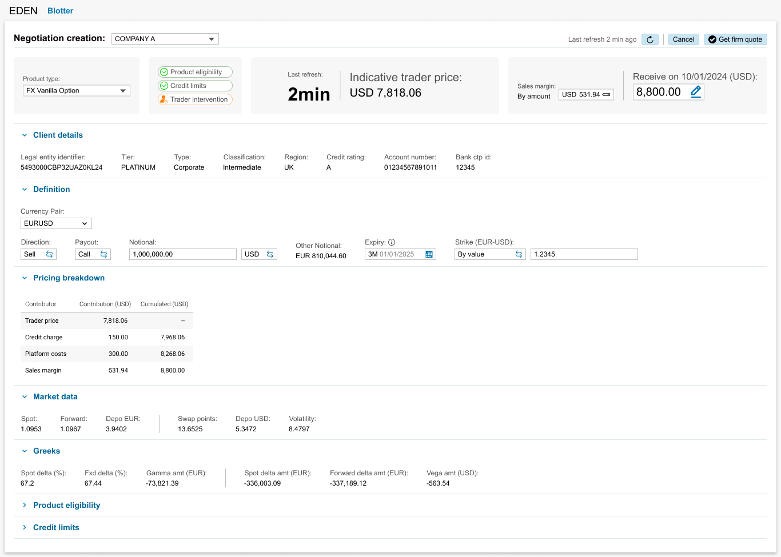Select the Trader price row in pricing breakdown
This screenshot has height=557, width=781.
tap(107, 320)
